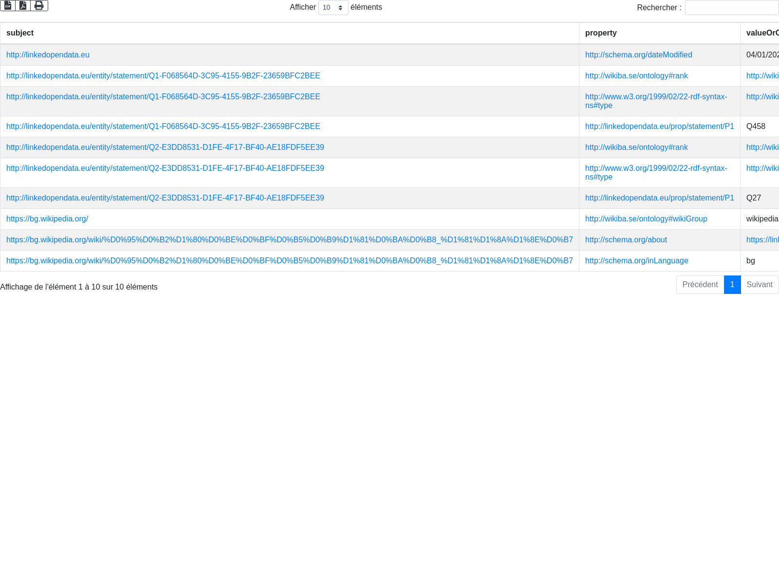Go to Précédent page
The height and width of the screenshot is (584, 779).
coord(700,285)
